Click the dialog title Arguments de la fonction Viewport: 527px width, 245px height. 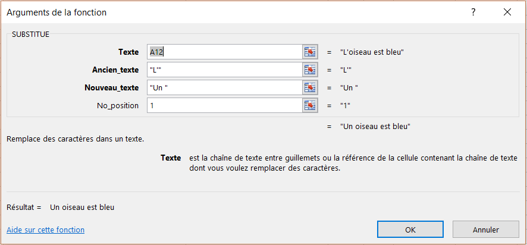(x=57, y=12)
